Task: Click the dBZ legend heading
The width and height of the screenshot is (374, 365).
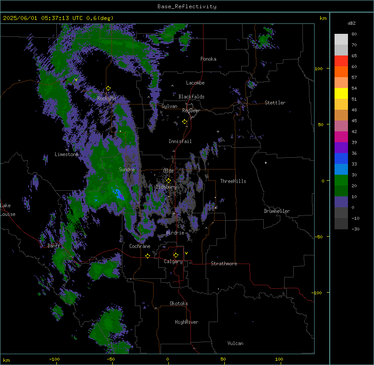Action: pyautogui.click(x=351, y=23)
